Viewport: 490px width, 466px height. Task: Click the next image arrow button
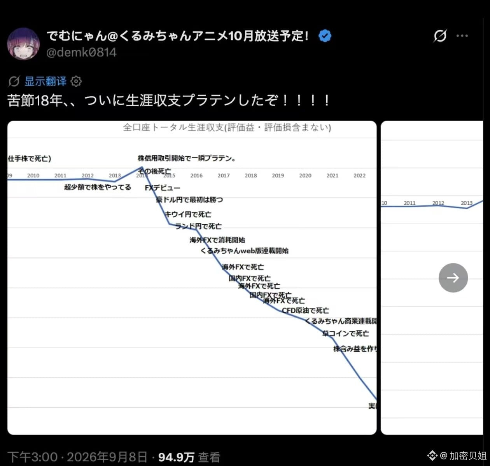[x=453, y=278]
